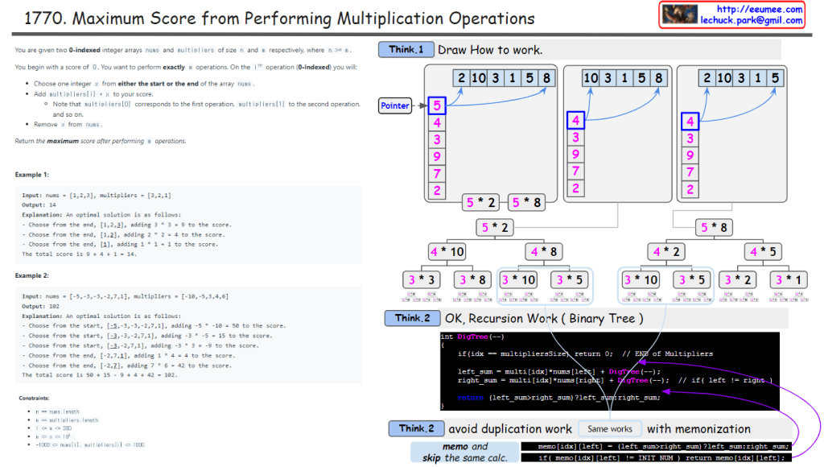The image size is (824, 467).
Task: Click the problem title 1770 heading
Action: coord(278,17)
